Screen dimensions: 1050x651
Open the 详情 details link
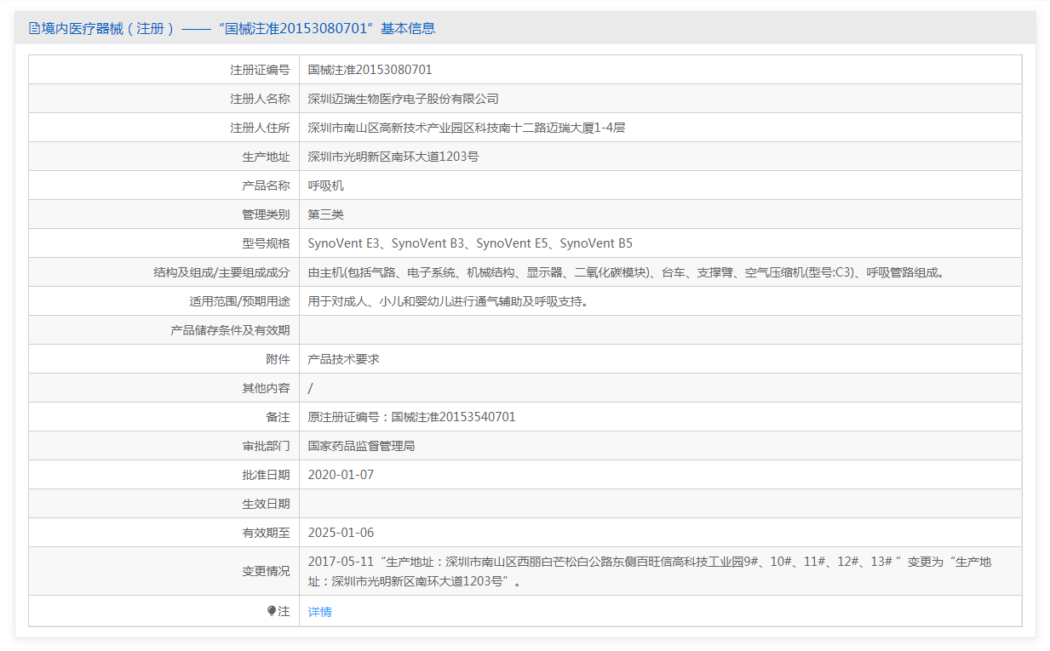(320, 612)
